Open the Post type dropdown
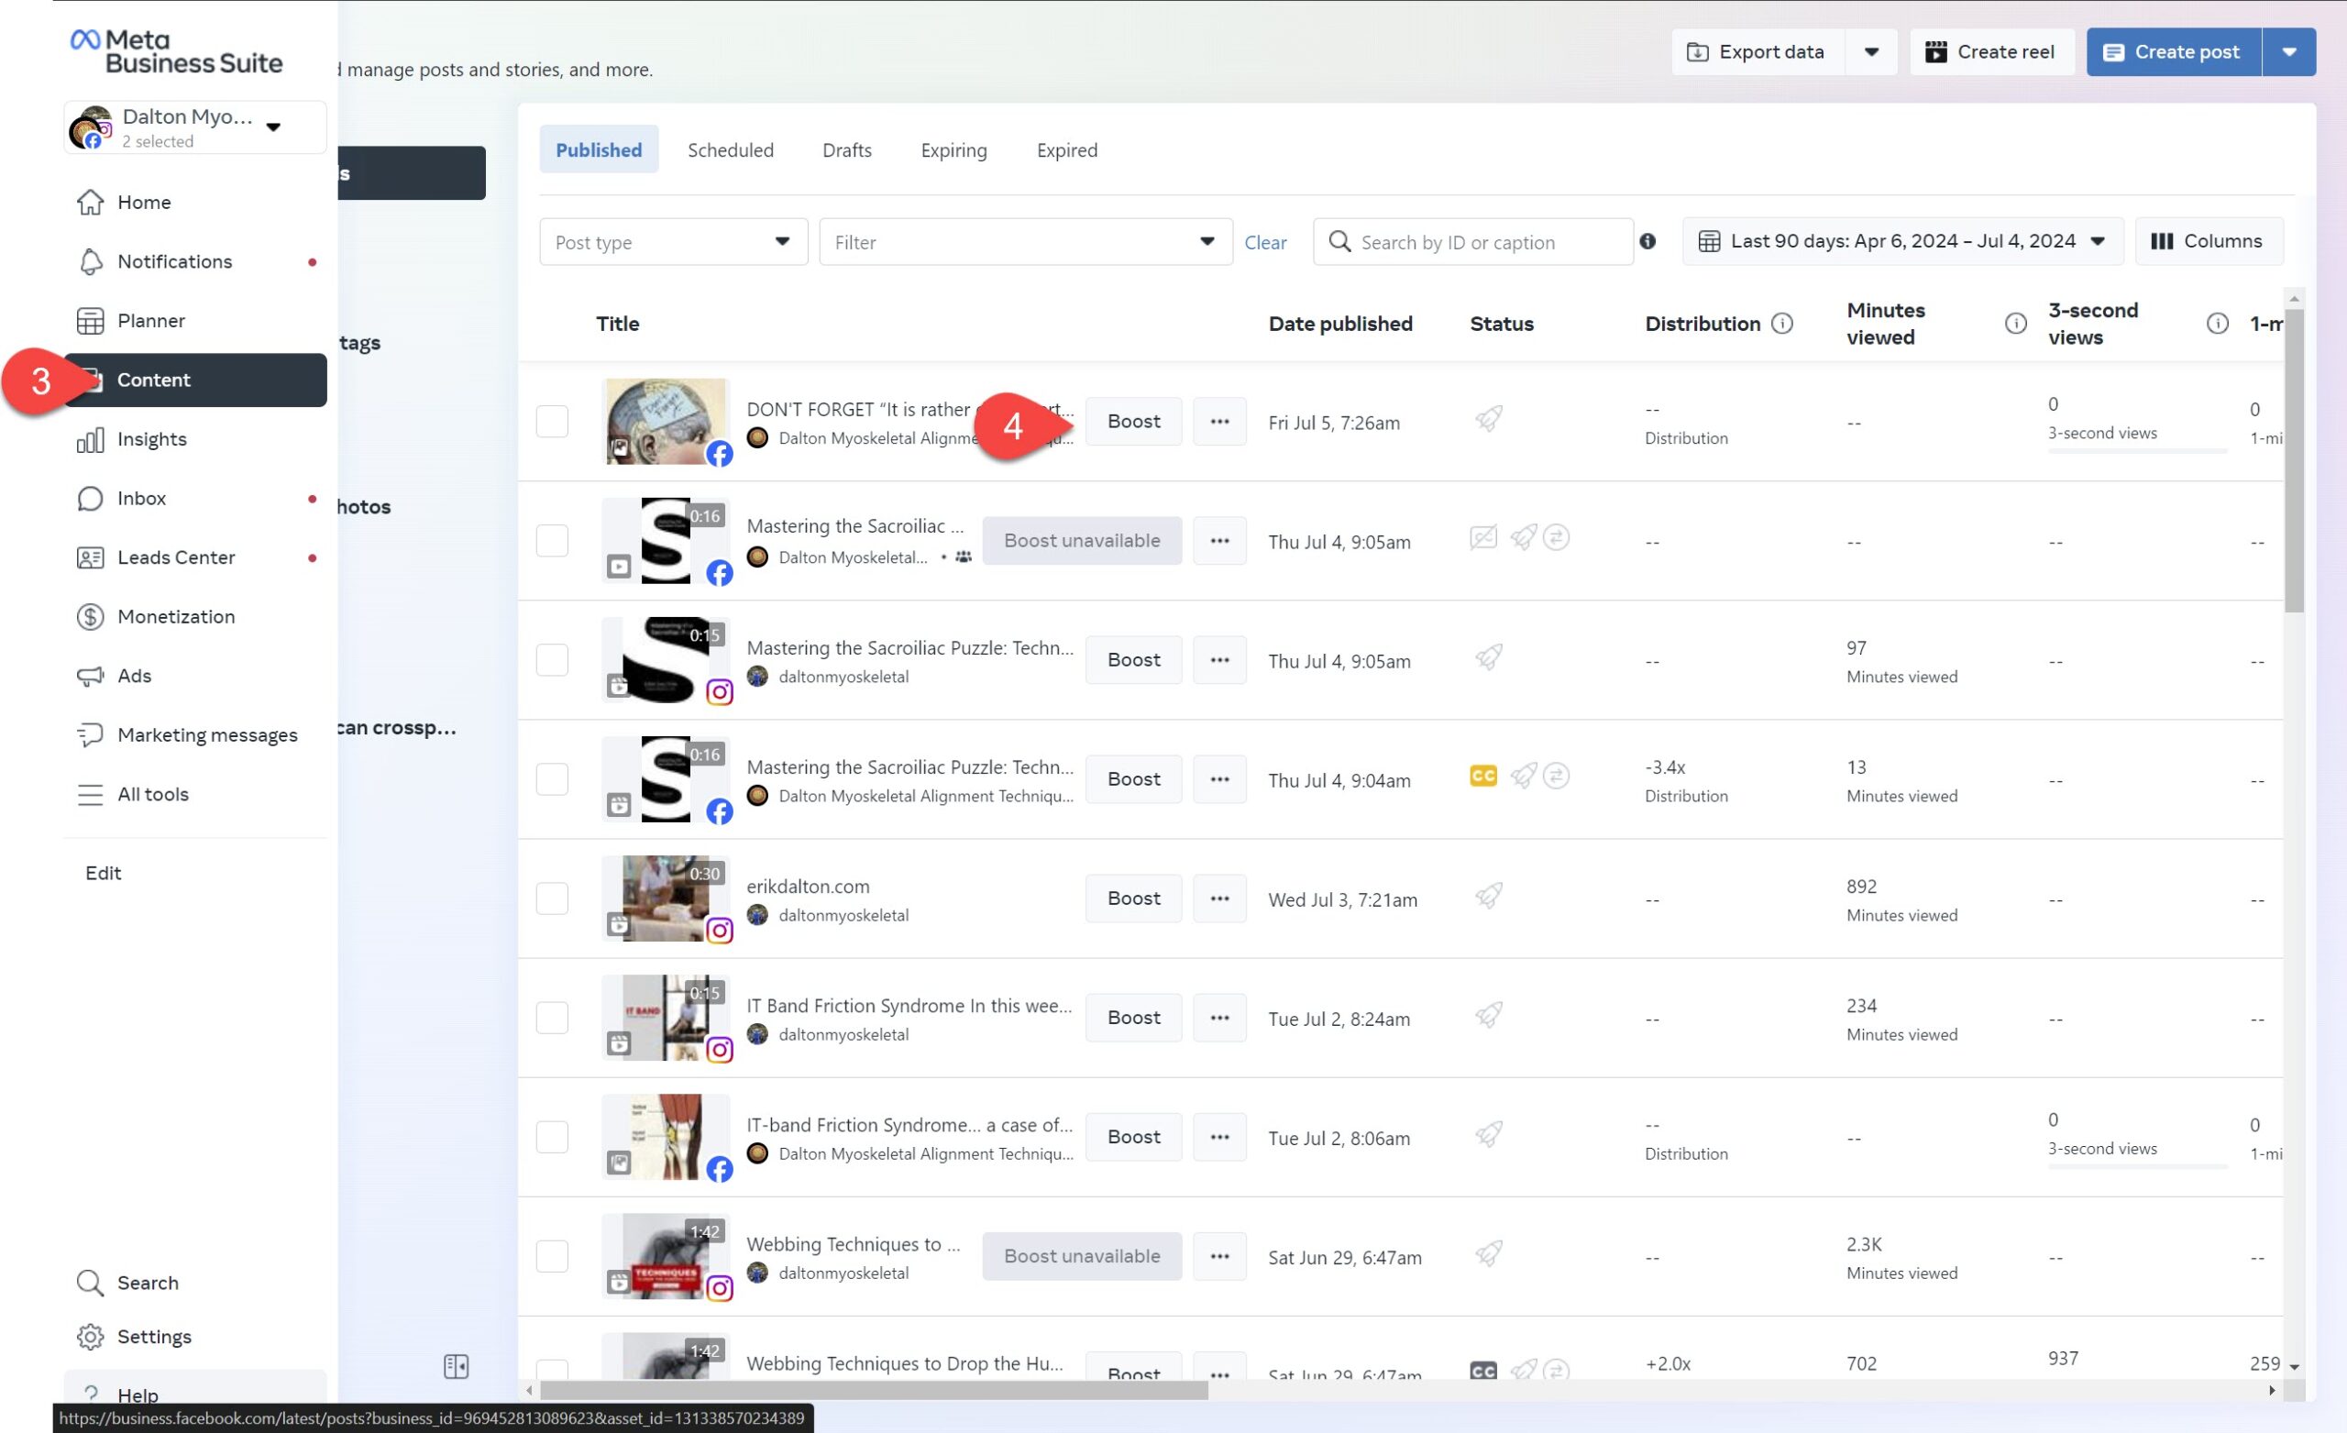This screenshot has height=1433, width=2347. (x=674, y=242)
